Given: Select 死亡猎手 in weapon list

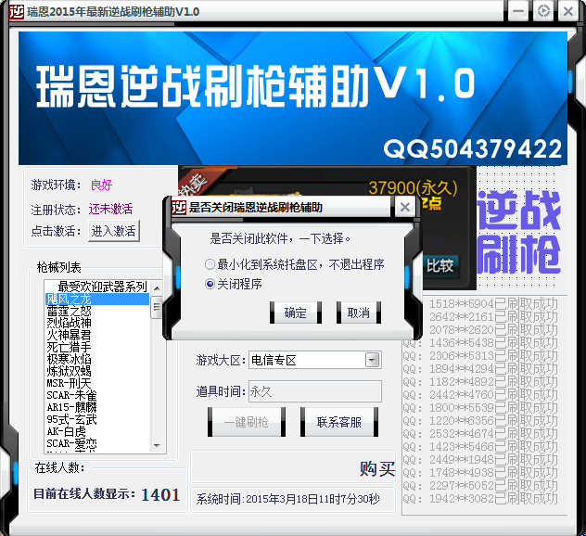Looking at the screenshot, I should click(97, 347).
